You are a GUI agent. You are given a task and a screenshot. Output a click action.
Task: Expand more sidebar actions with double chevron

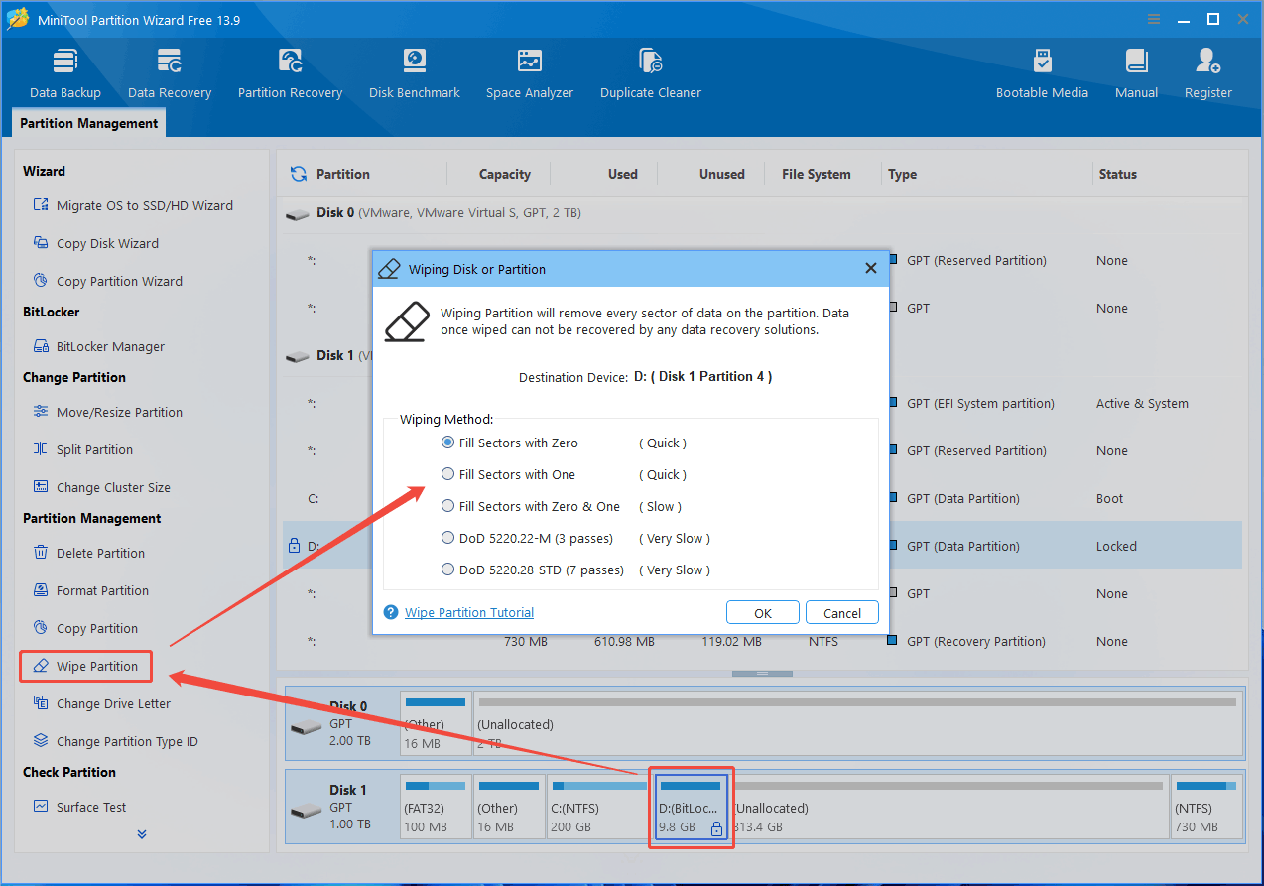coord(142,834)
